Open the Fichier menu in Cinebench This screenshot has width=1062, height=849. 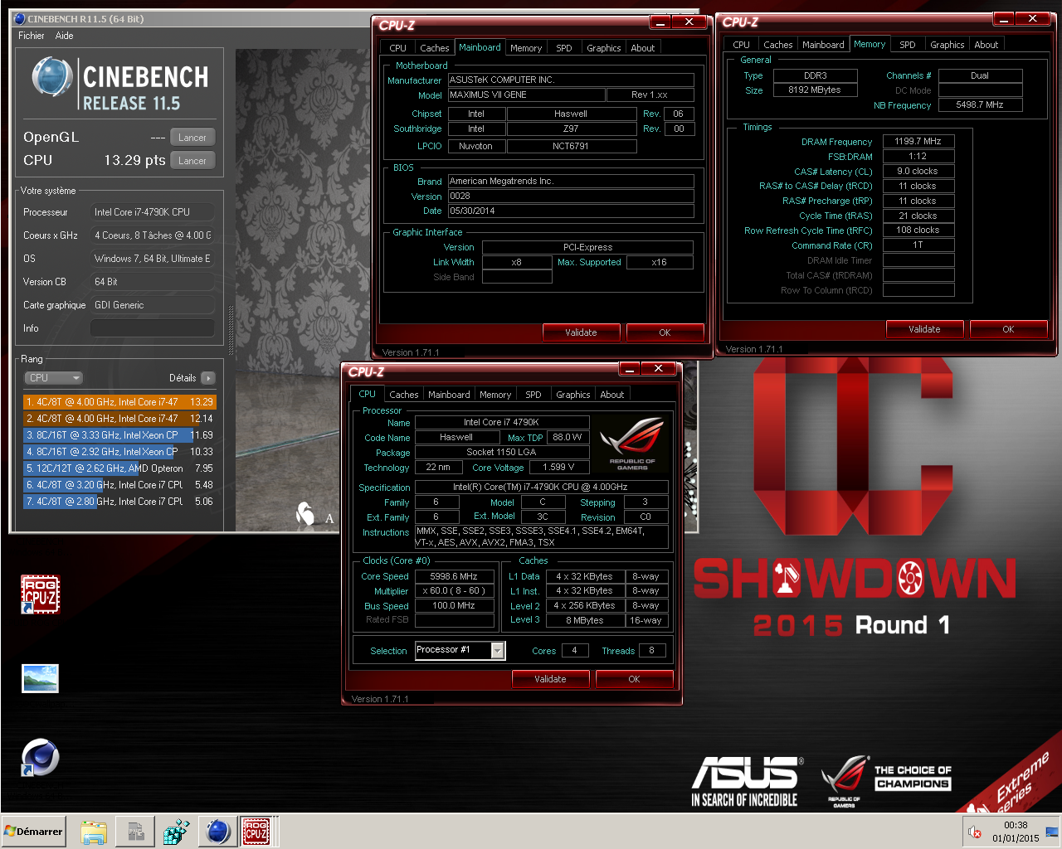point(32,36)
